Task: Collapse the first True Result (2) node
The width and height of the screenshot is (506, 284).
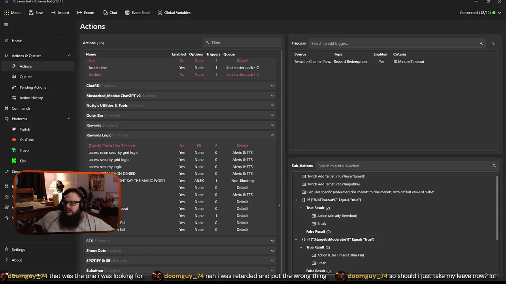Action: click(x=301, y=208)
